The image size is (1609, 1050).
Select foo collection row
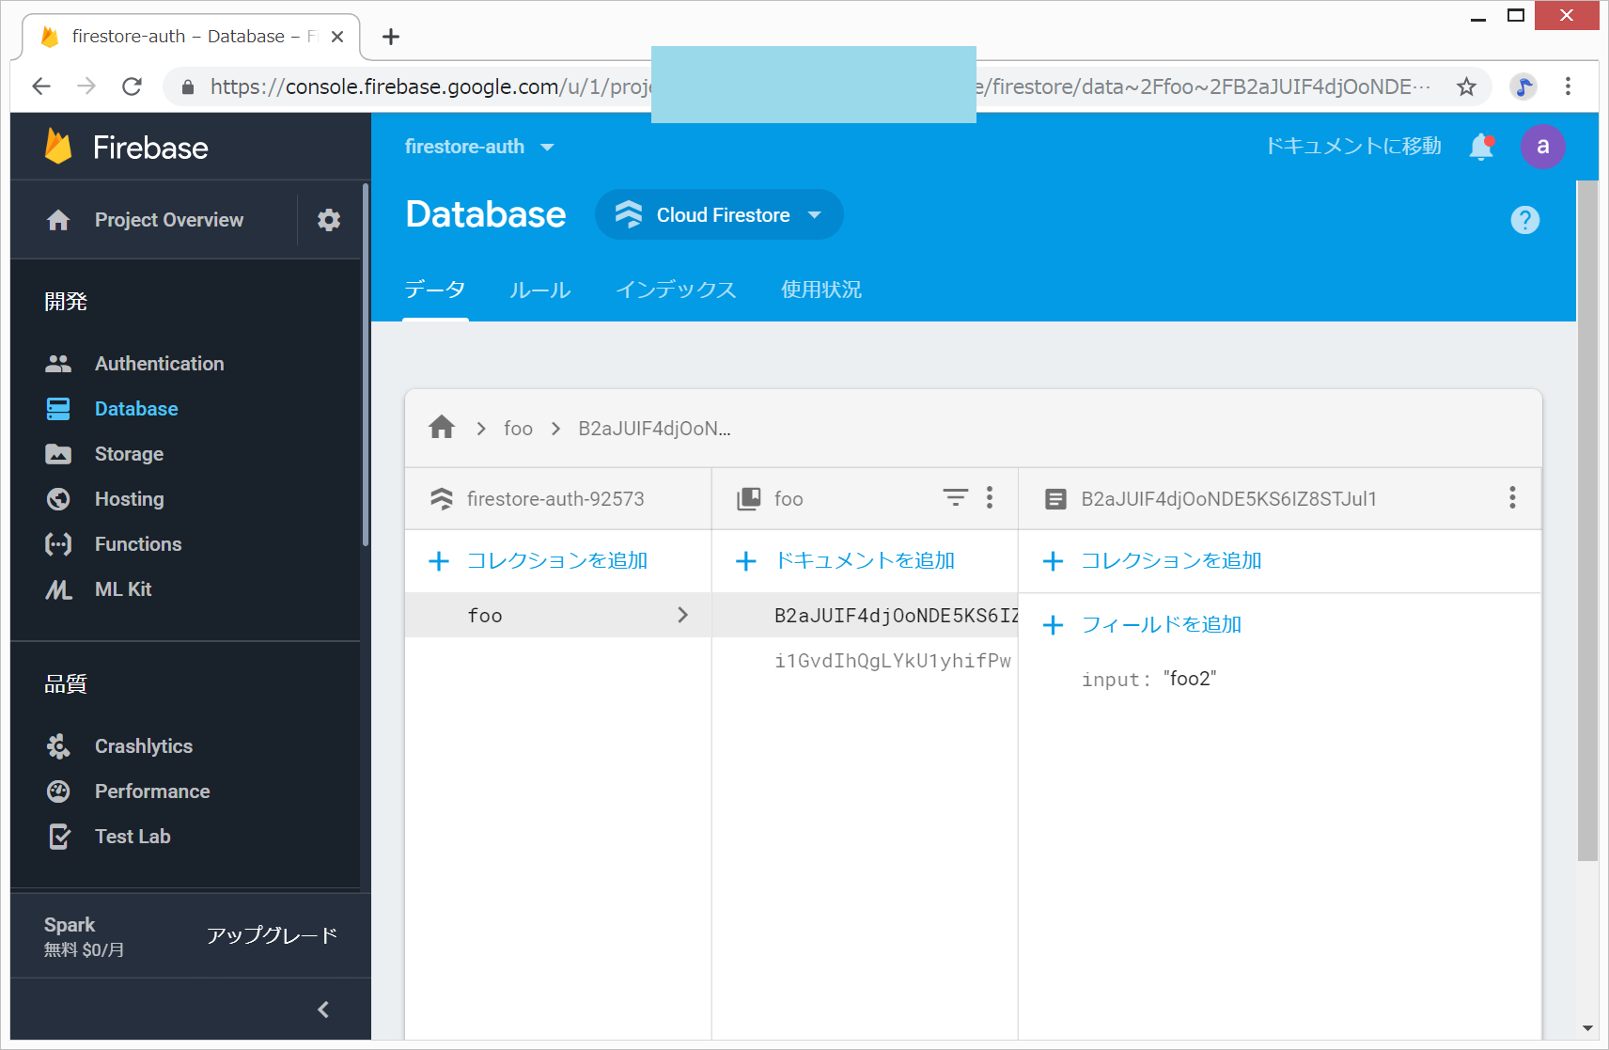pos(557,615)
